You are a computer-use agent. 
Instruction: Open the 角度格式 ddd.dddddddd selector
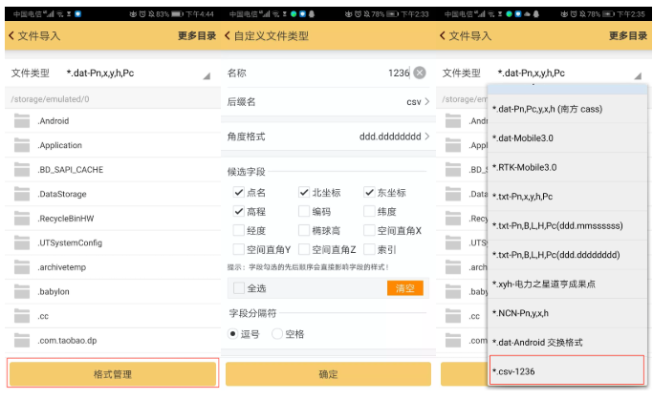pyautogui.click(x=425, y=137)
